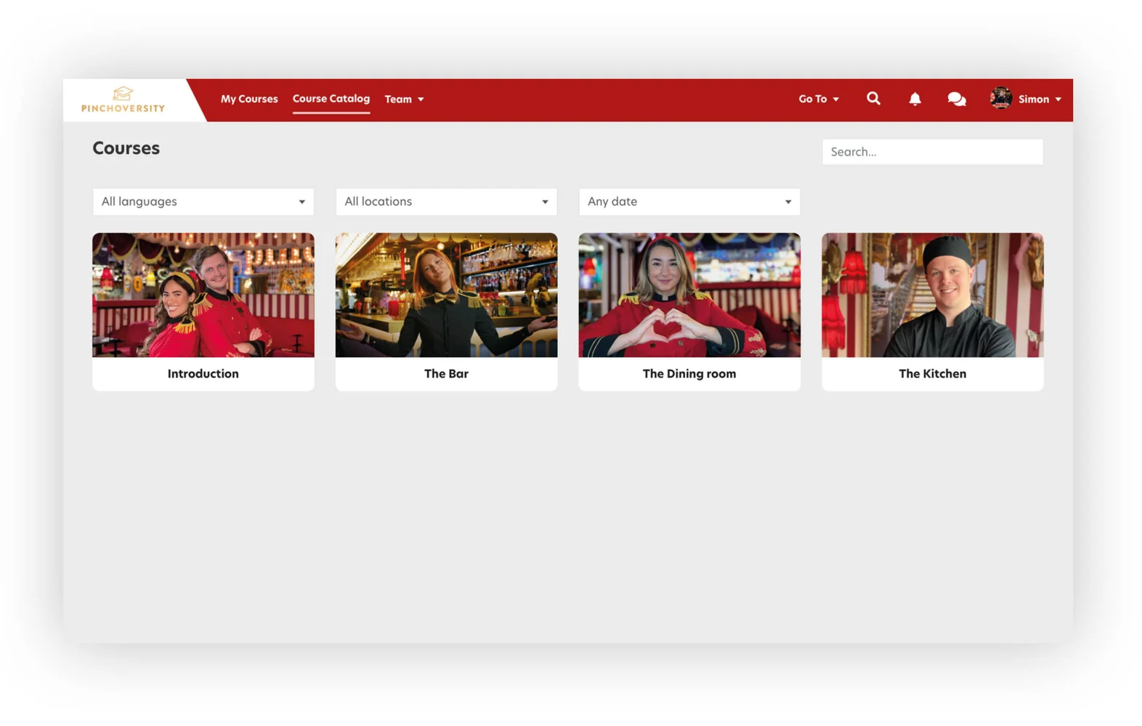This screenshot has width=1142, height=726.
Task: Open The Kitchen course thumbnail
Action: (x=932, y=295)
